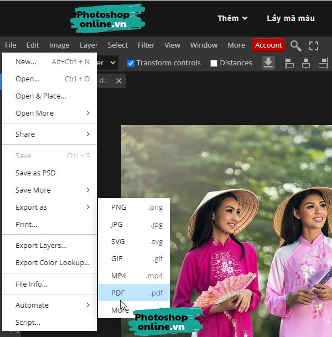Expand the Automate submenu

point(50,305)
